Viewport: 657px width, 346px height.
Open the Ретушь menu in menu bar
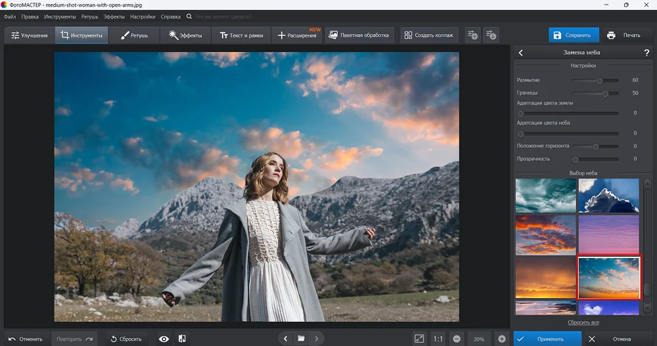(89, 17)
